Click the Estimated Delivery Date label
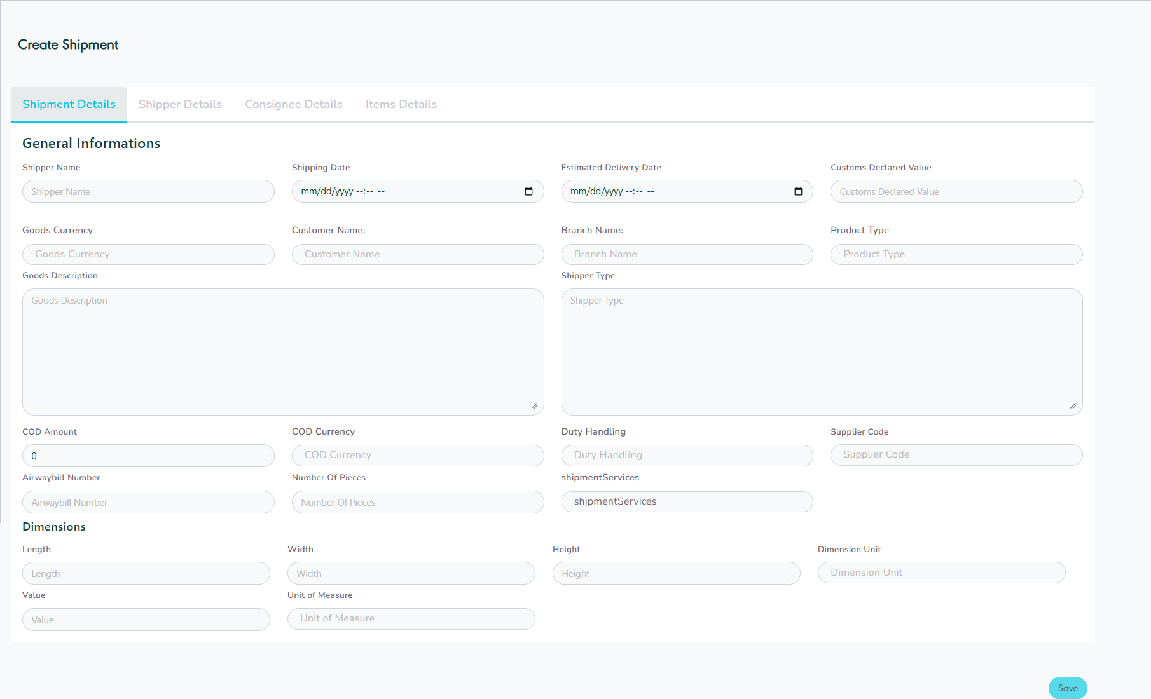 [x=611, y=167]
